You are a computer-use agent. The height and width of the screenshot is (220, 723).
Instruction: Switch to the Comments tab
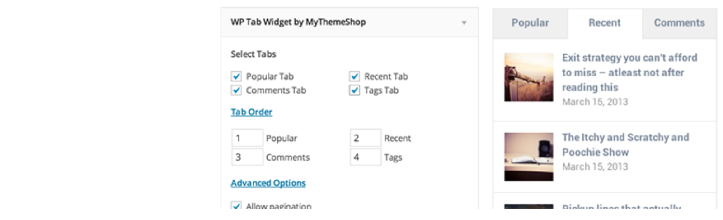click(679, 23)
